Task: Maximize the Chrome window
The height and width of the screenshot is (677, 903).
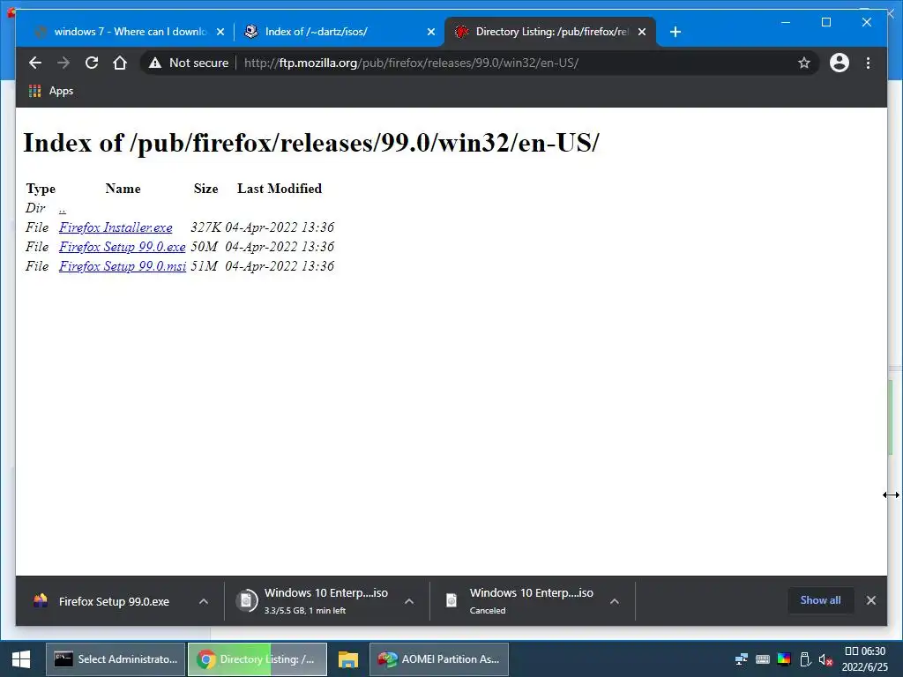Action: pyautogui.click(x=825, y=22)
